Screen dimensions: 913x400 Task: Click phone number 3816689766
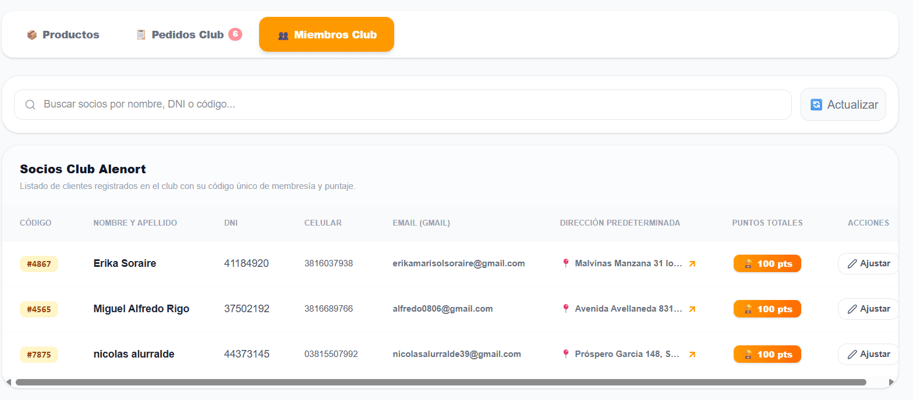(x=328, y=309)
